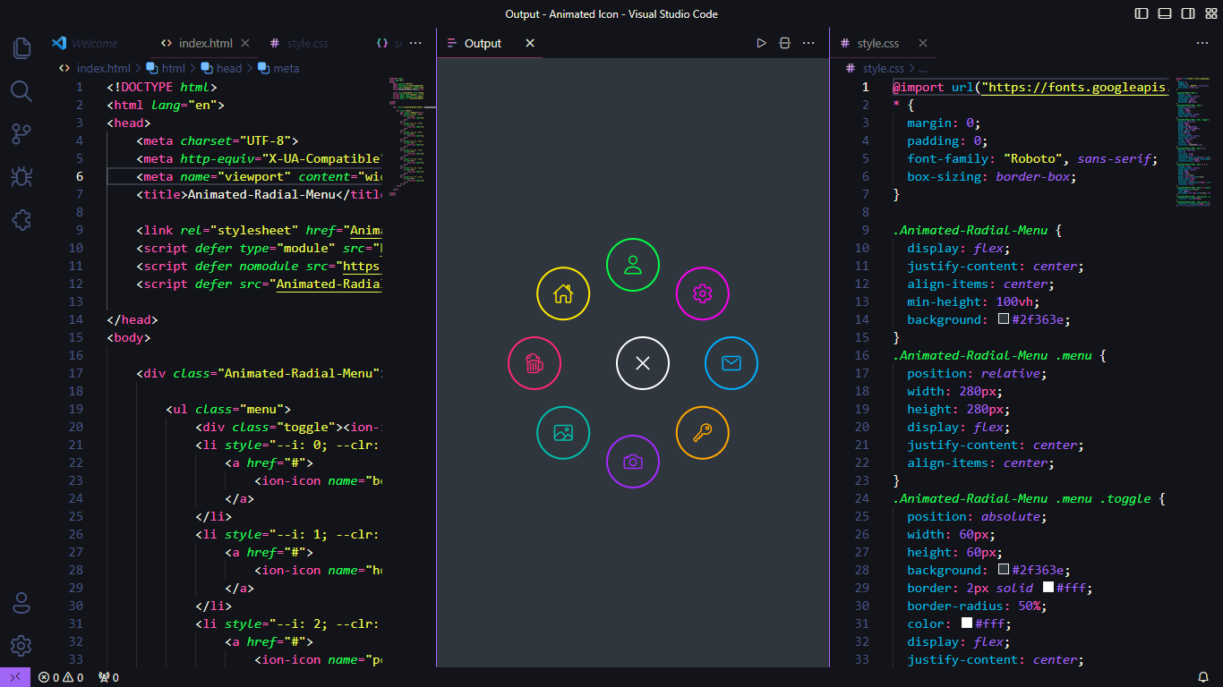This screenshot has height=687, width=1223.
Task: Open more actions in index.html editor group
Action: [x=415, y=43]
